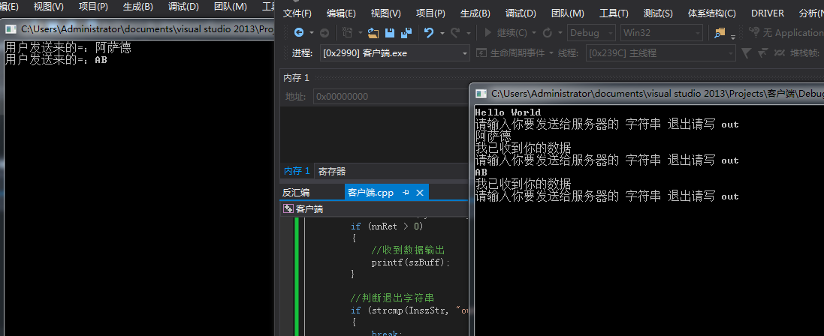Open 视图(V) menu in left Visual Studio window
The image size is (824, 336).
(48, 6)
